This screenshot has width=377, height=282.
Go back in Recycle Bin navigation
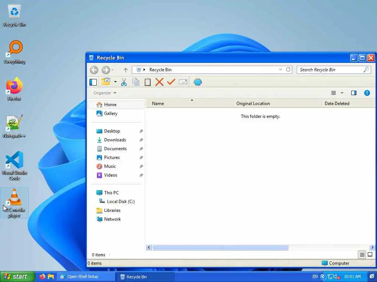[94, 70]
